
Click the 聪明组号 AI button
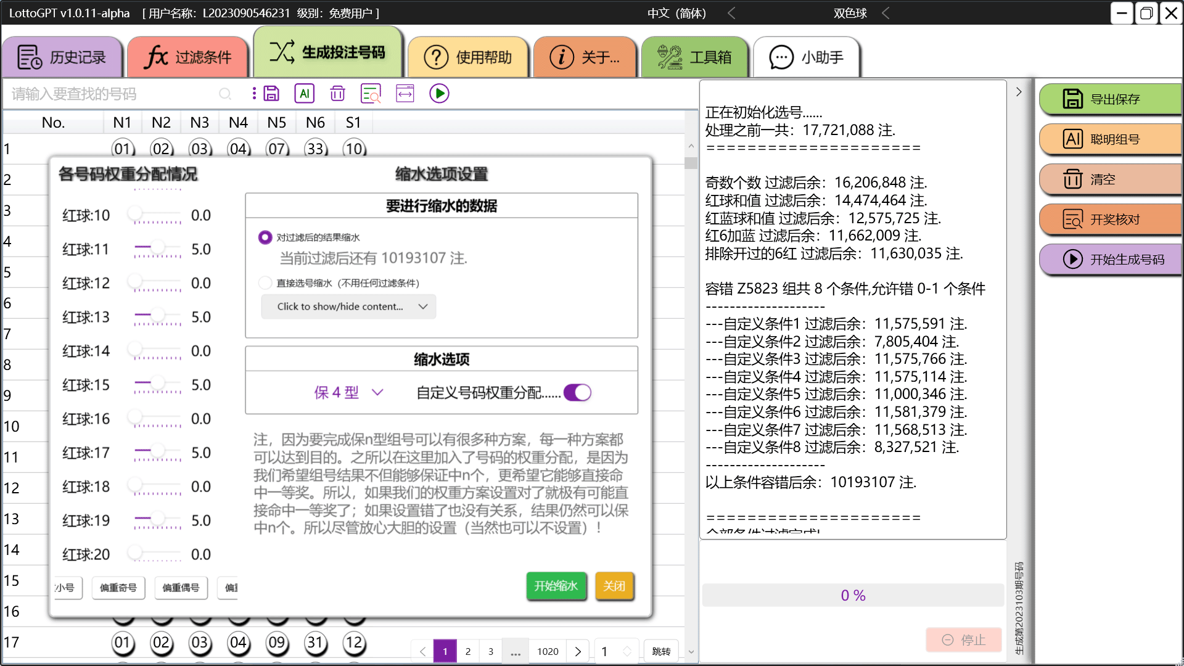click(1110, 139)
